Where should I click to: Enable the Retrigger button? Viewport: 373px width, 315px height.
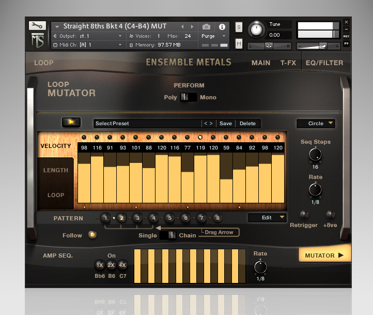[304, 214]
